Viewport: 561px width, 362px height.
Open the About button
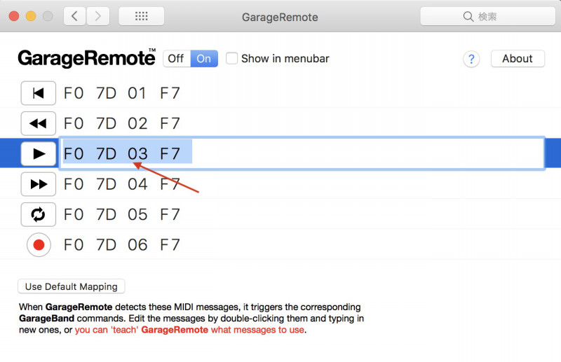(x=517, y=59)
